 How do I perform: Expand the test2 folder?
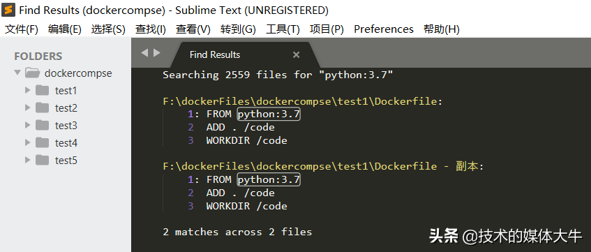pyautogui.click(x=27, y=108)
